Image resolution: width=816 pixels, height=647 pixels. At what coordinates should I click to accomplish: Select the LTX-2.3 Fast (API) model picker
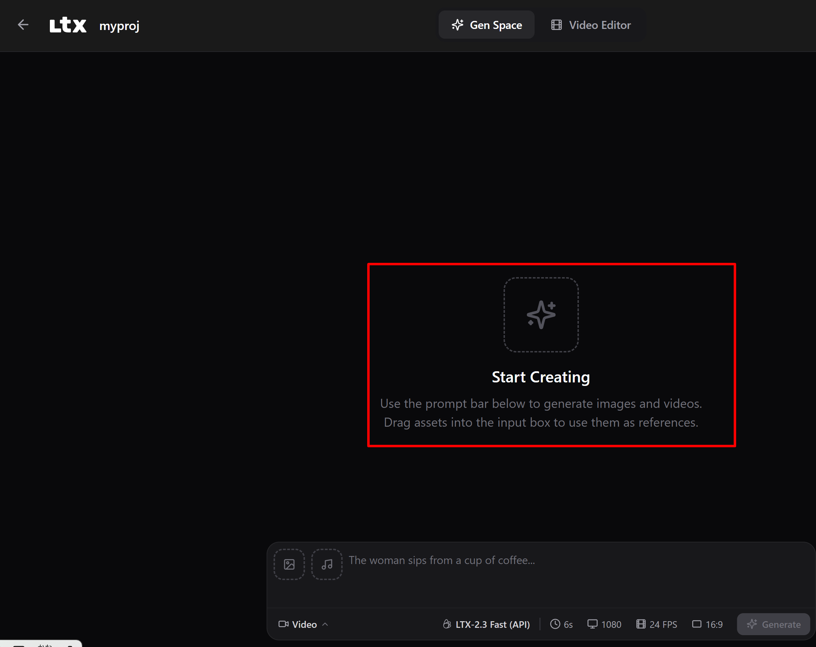[486, 624]
